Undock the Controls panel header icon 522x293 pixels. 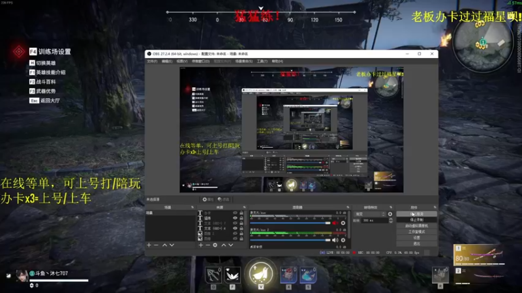[435, 207]
